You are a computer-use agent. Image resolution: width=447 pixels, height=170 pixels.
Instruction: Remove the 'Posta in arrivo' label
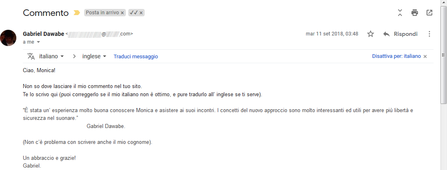tap(122, 13)
